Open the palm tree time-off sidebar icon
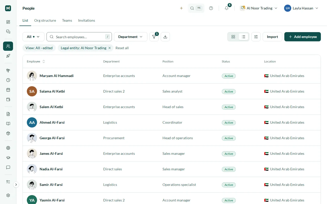Image resolution: width=327 pixels, height=204 pixels. (8, 70)
